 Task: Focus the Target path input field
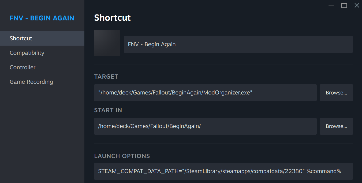pyautogui.click(x=205, y=93)
